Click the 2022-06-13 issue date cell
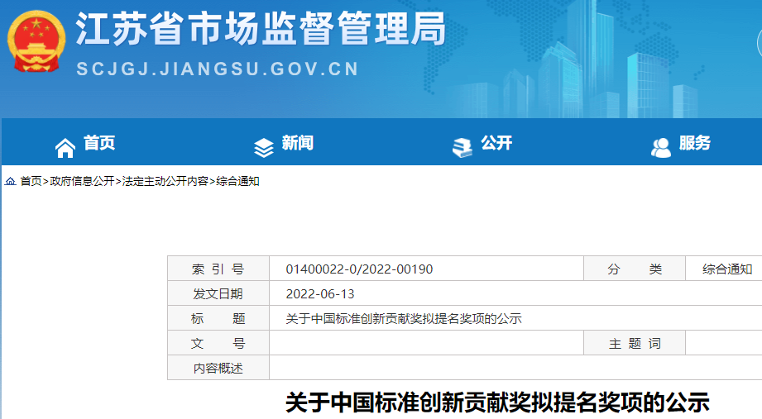Viewport: 762px width, 419px height. coord(320,294)
